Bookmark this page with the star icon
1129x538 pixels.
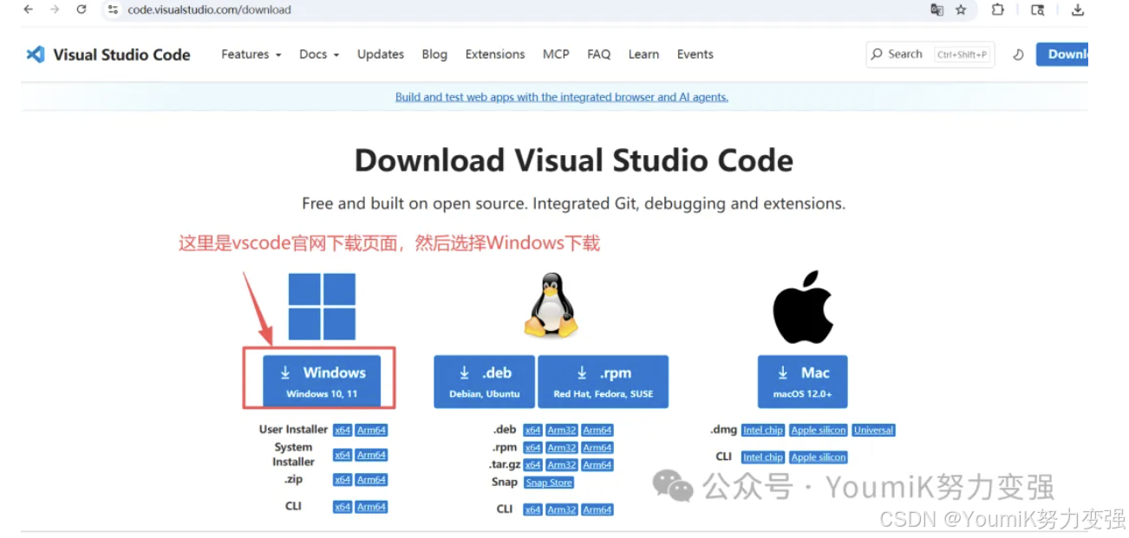coord(961,10)
